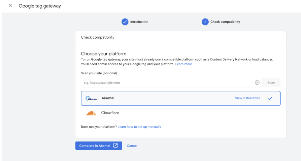Select the Check compatibility step label
301x161 pixels.
click(x=225, y=22)
